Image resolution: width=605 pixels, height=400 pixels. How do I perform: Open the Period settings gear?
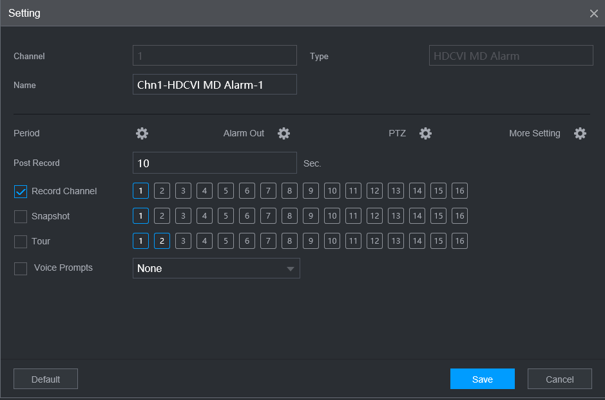tap(142, 133)
